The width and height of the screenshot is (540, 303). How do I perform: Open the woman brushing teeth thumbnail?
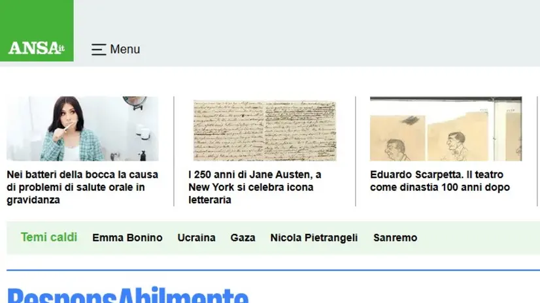tap(82, 129)
